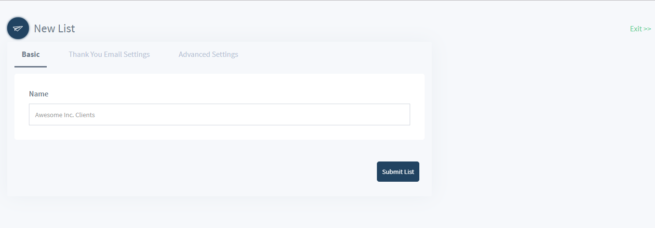The height and width of the screenshot is (228, 655).
Task: Click the New List title beside logo
Action: point(54,28)
